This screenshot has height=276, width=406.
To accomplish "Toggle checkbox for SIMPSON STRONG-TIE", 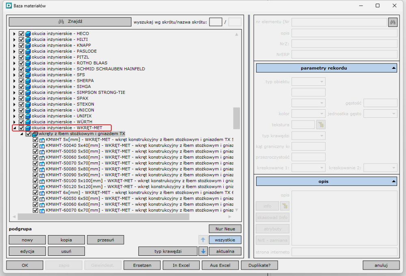I will (21, 92).
